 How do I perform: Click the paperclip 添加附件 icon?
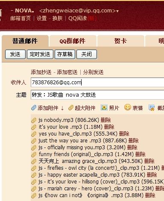tap(34, 108)
